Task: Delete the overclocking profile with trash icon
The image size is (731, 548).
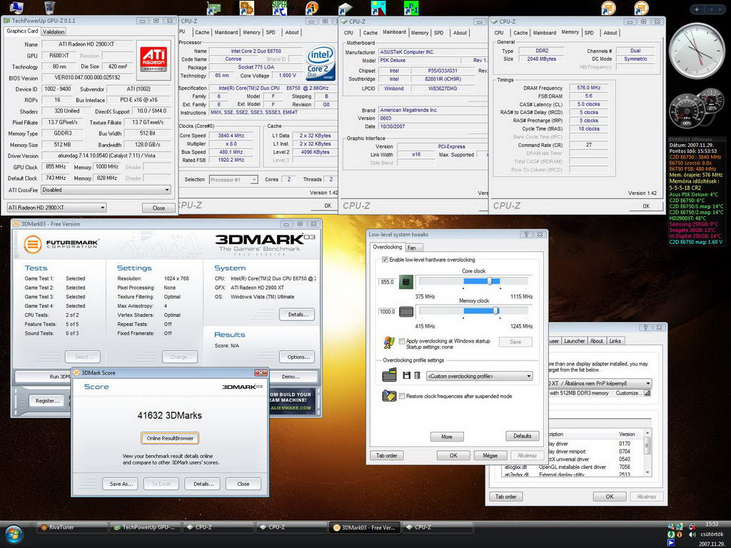Action: [x=417, y=375]
